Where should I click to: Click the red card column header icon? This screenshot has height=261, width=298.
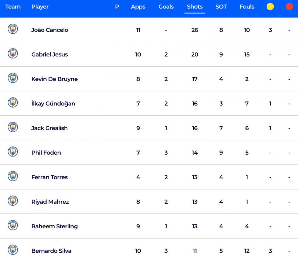[x=289, y=7]
